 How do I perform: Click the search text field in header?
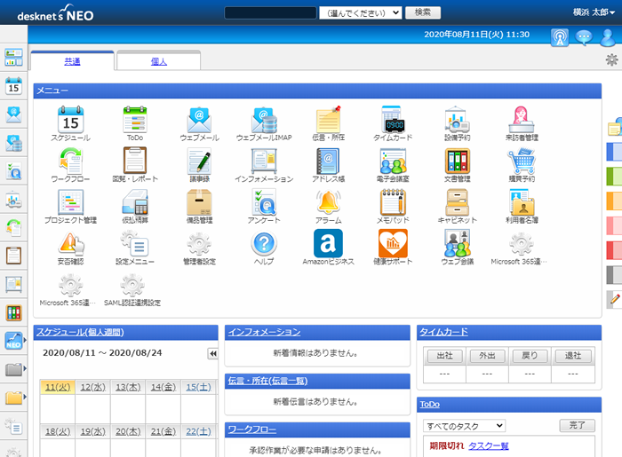pyautogui.click(x=270, y=13)
